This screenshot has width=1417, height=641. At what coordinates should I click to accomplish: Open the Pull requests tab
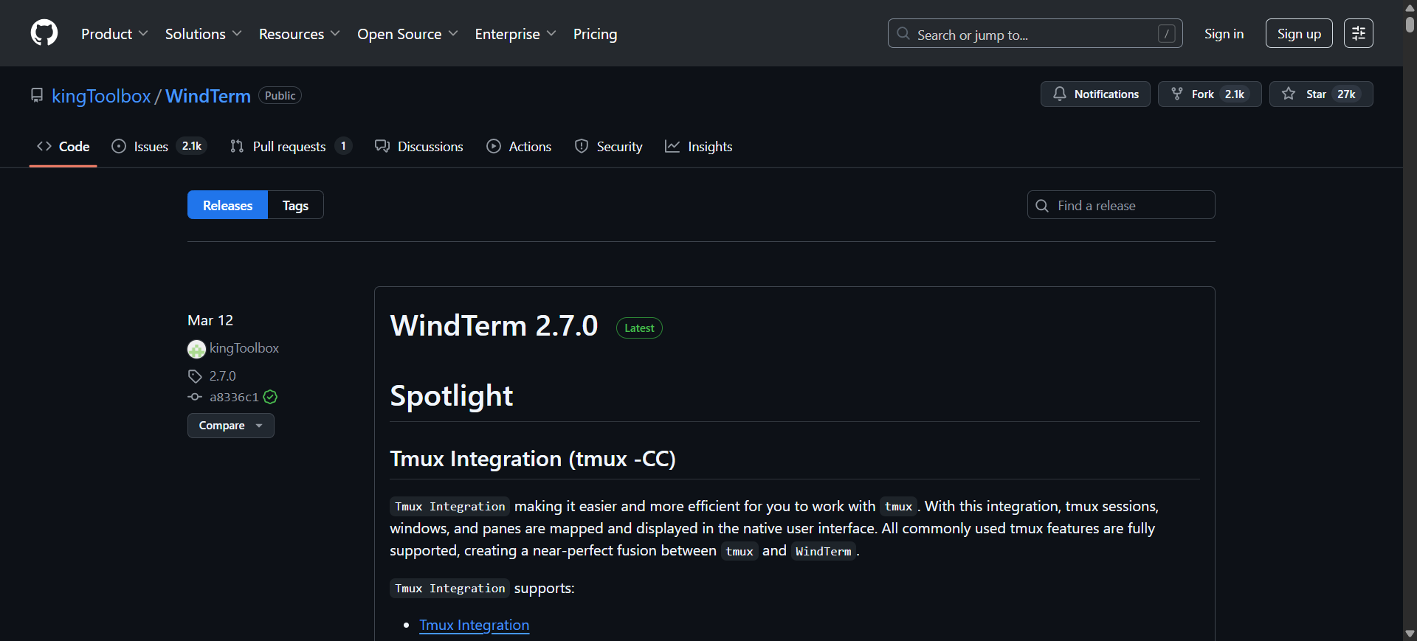pyautogui.click(x=291, y=147)
